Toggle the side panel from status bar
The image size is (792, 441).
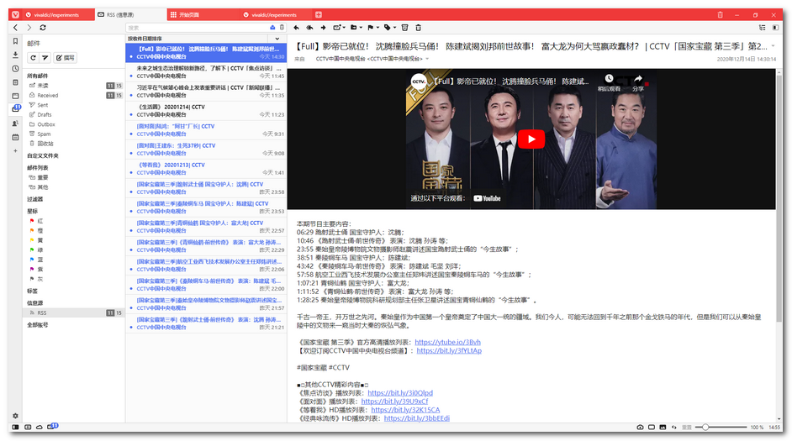coord(15,428)
